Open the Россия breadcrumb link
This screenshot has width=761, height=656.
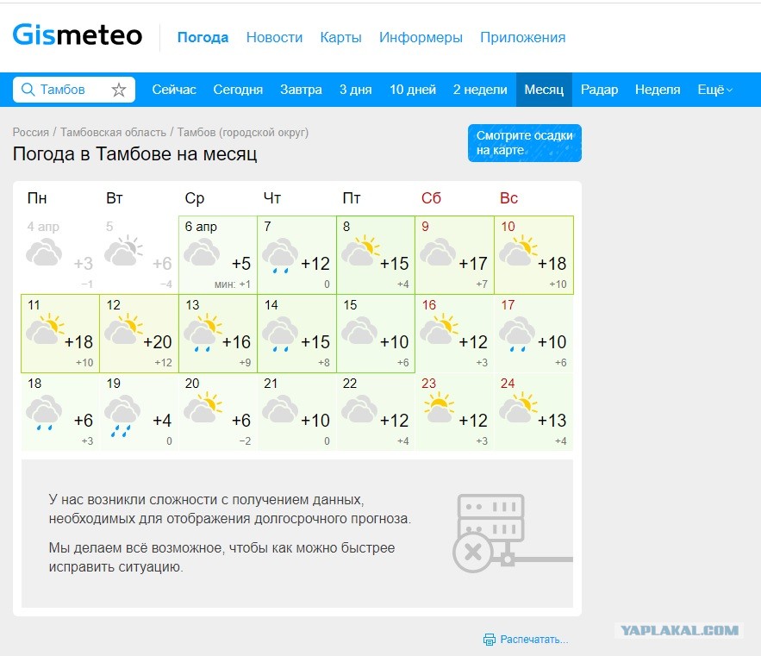coord(30,132)
